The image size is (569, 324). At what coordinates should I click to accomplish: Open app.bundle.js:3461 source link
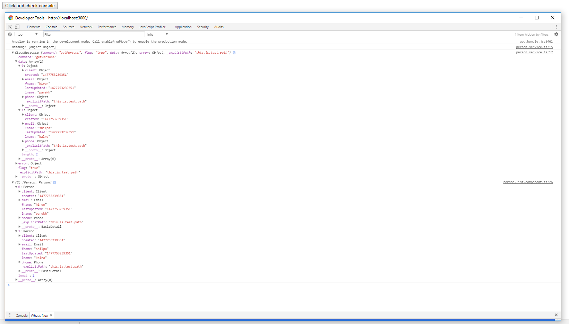click(x=536, y=41)
